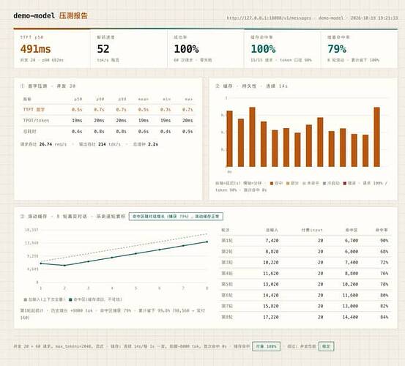Click the dark green legend square under the line chart
Viewport: 405px width, 366px height.
70,299
